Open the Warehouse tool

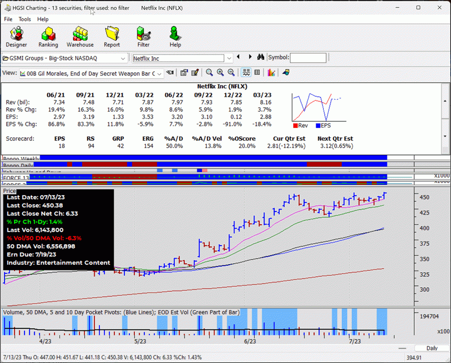pos(80,37)
